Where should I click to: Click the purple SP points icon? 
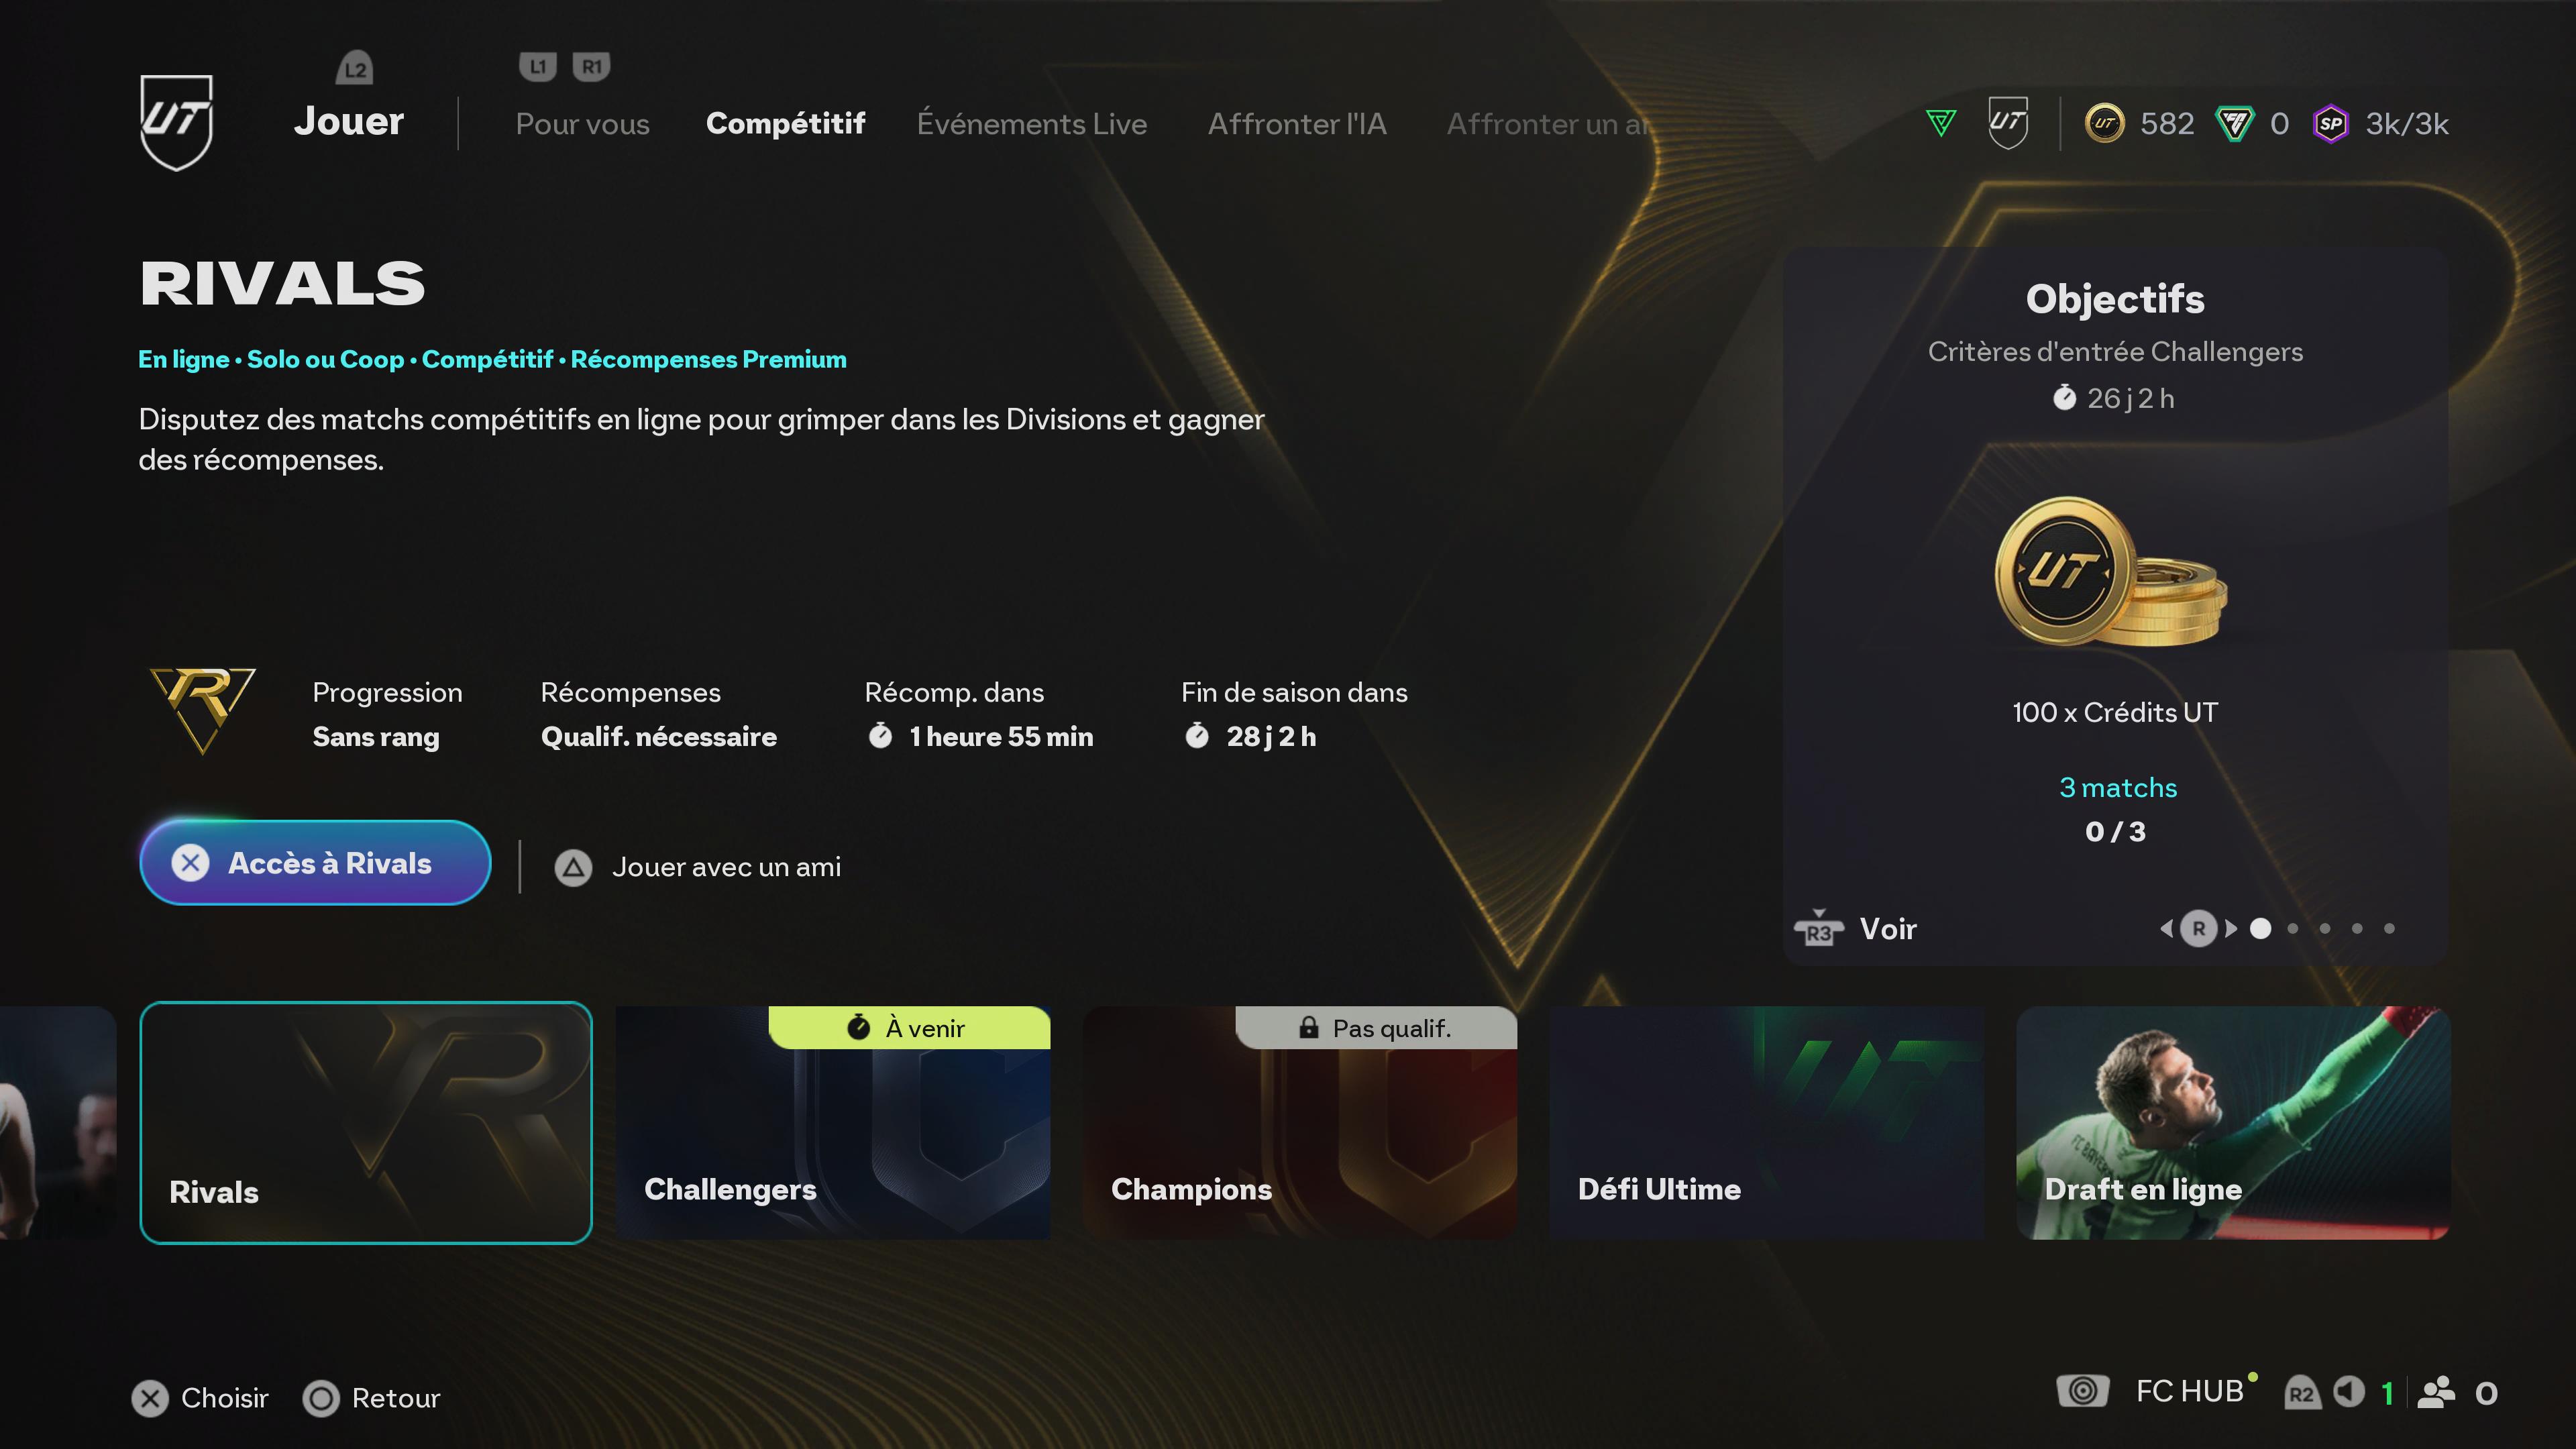point(2331,124)
